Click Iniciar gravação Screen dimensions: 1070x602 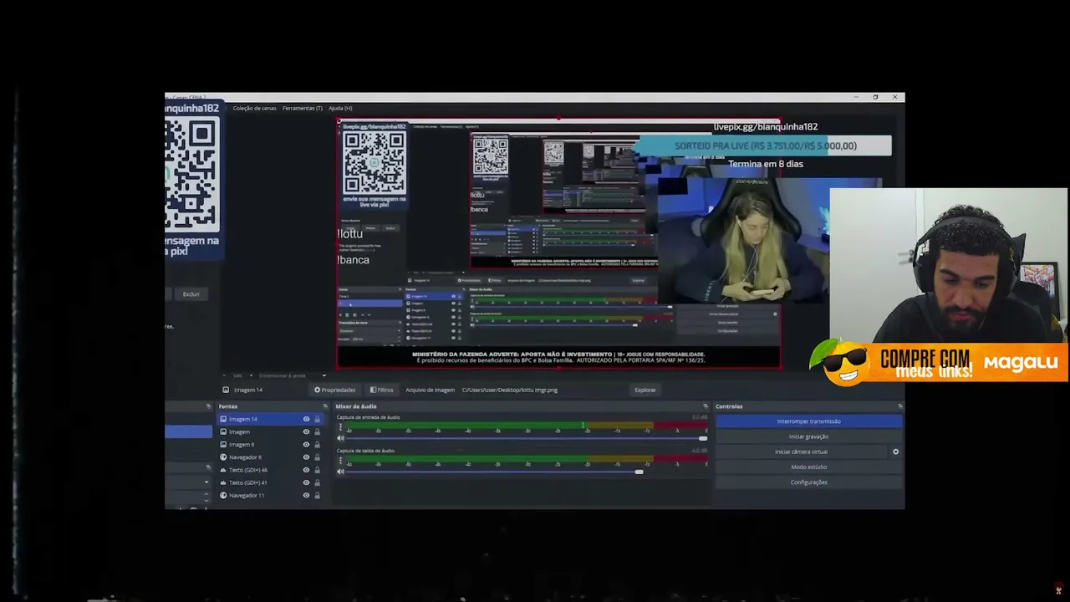coord(808,436)
